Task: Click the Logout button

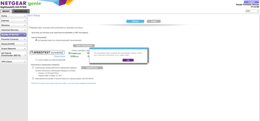Action: [251, 2]
